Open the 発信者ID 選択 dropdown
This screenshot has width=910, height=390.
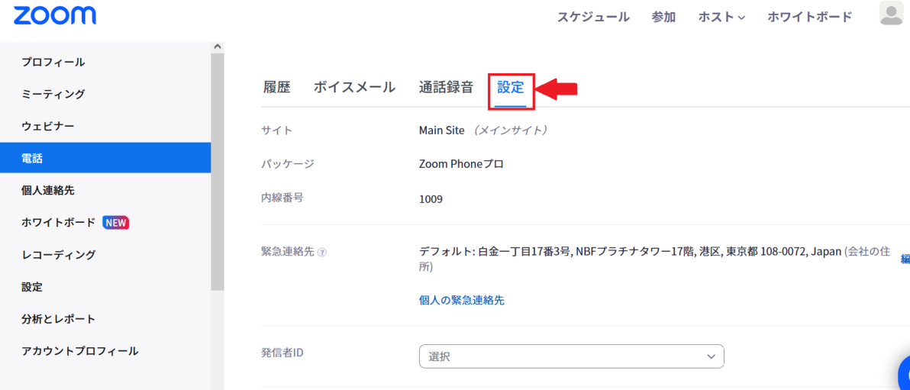(x=571, y=356)
